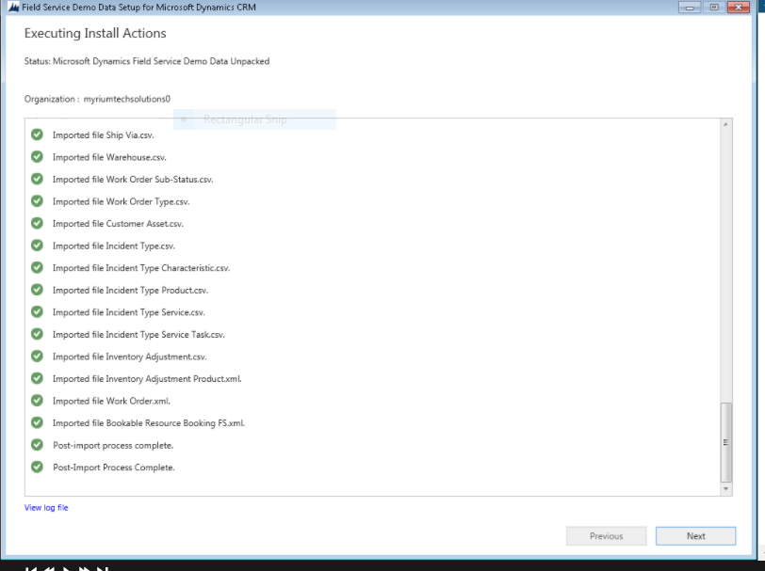Select 'Imported file Inventory Adjustment.csv.' row

pyautogui.click(x=130, y=357)
